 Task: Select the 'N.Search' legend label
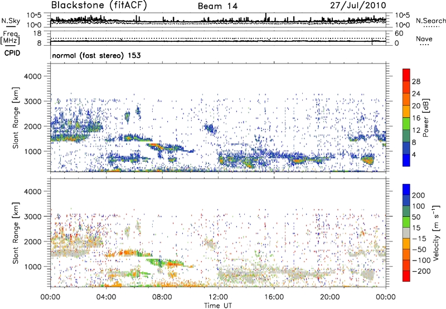[x=431, y=21]
